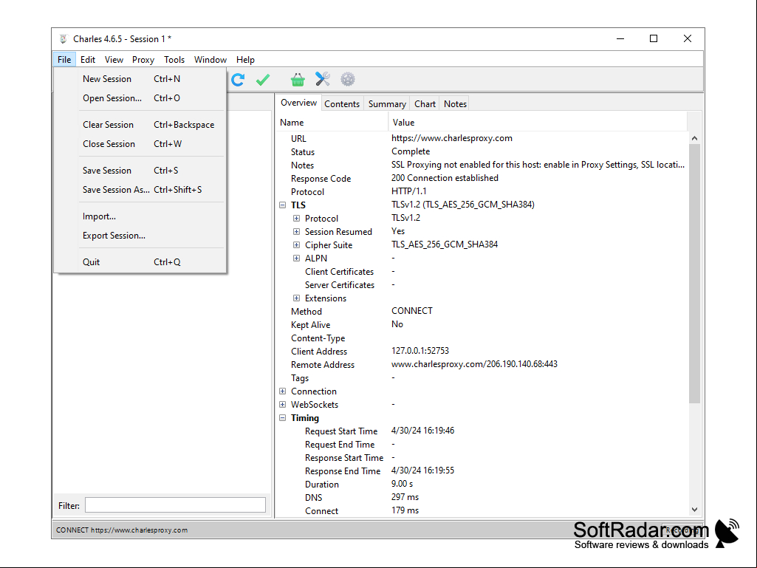Select the Method row showing CONNECT
The image size is (757, 568).
pos(483,312)
